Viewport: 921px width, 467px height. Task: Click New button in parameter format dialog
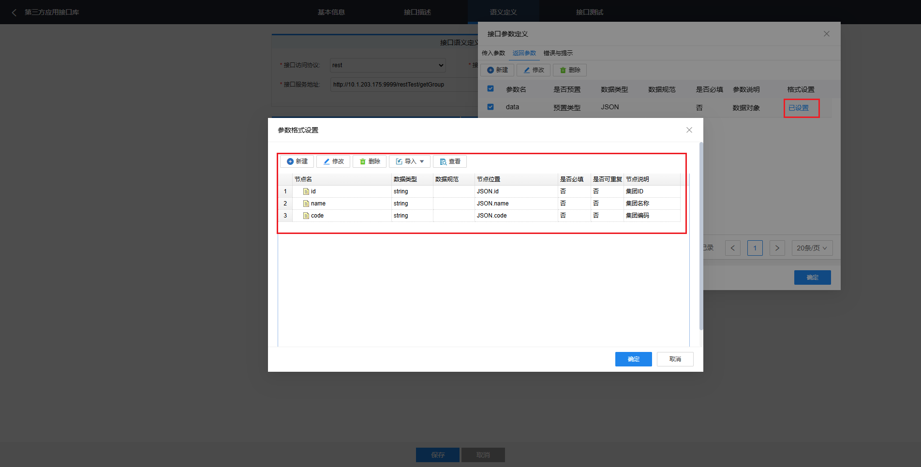coord(297,161)
